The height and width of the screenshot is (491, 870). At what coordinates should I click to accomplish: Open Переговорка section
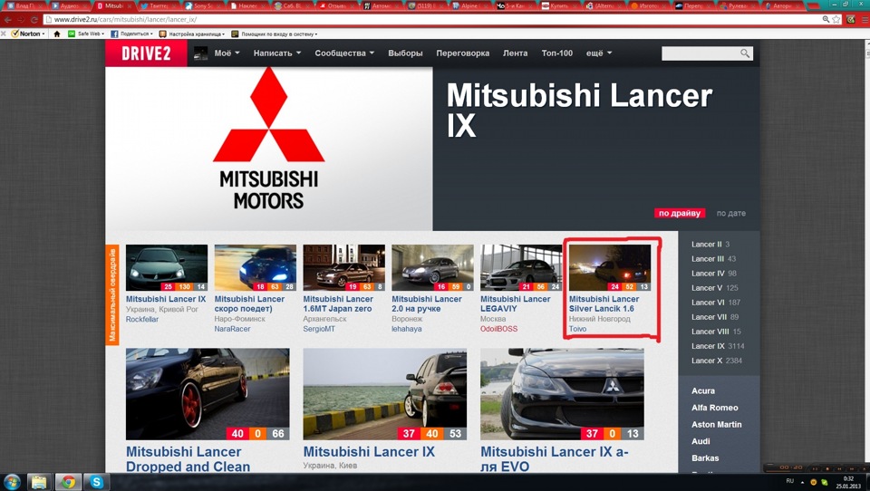pyautogui.click(x=463, y=53)
